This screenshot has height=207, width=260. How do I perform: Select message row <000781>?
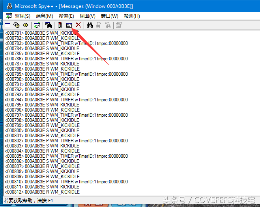pyautogui.click(x=42, y=33)
